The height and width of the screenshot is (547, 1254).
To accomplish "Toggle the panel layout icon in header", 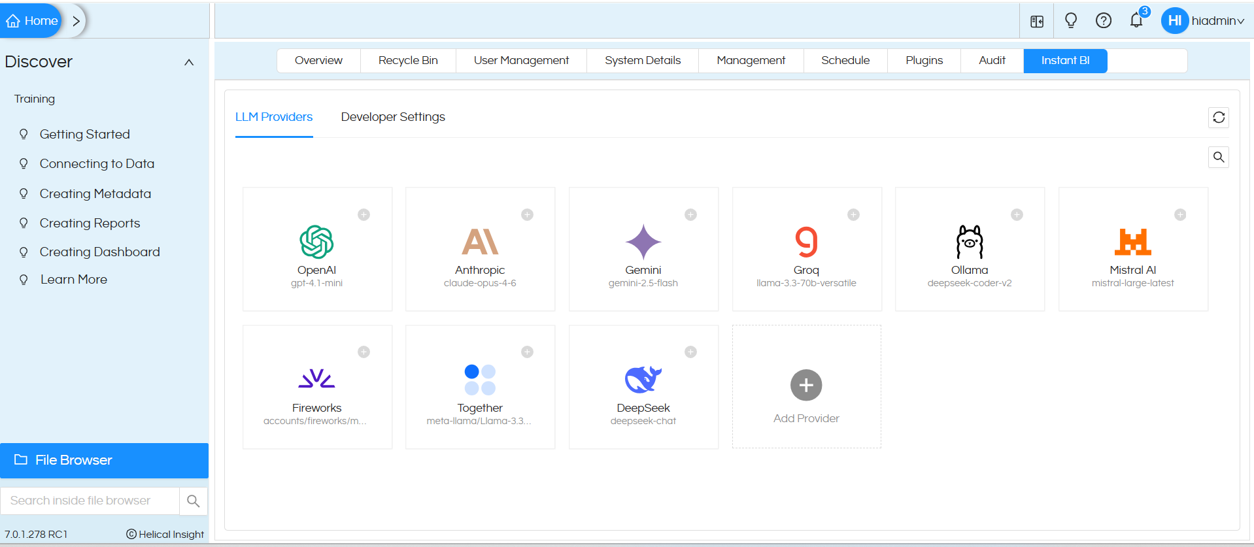I will click(1037, 22).
